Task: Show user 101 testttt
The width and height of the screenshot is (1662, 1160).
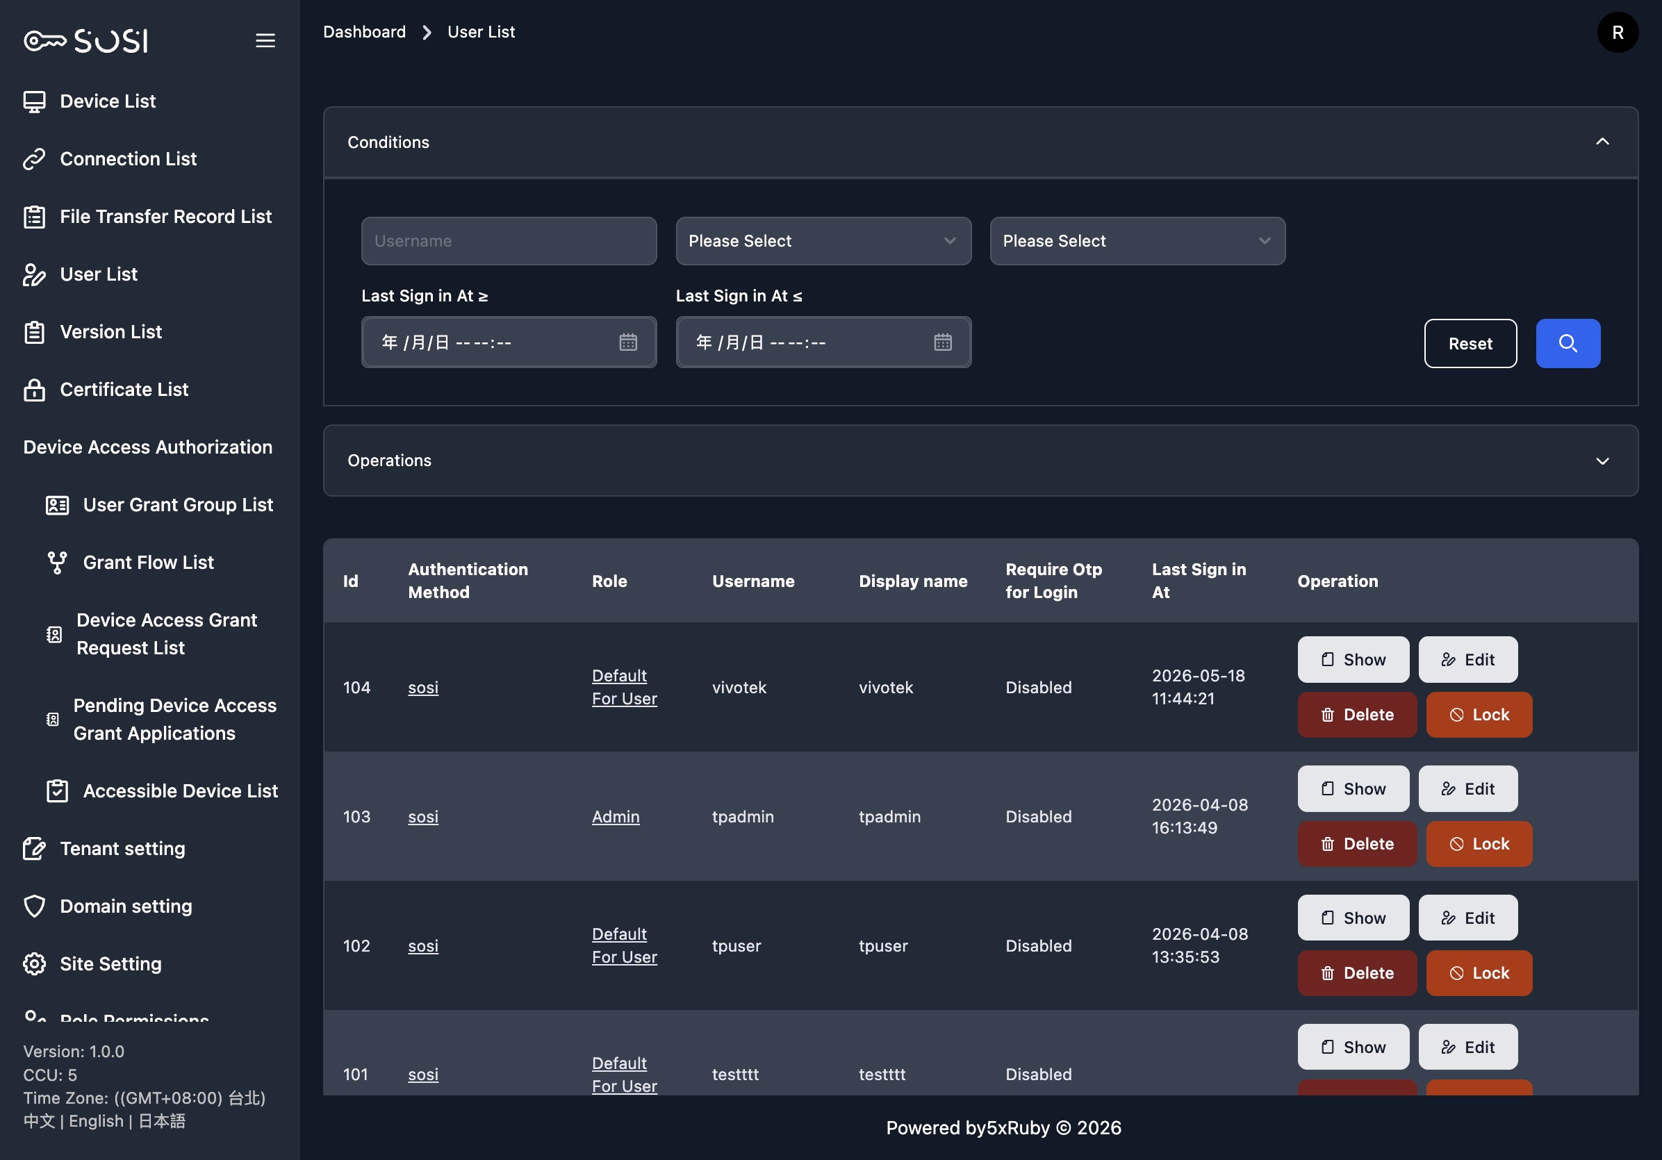Action: click(1353, 1047)
